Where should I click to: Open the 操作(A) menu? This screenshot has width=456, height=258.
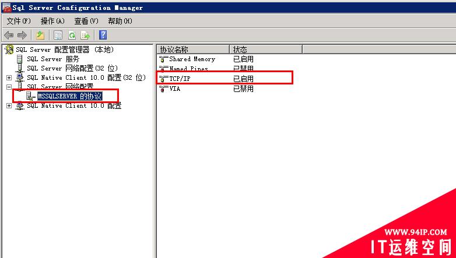click(52, 21)
